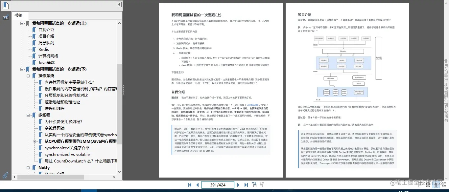Open the synchronized关键字介绍 bookmark
This screenshot has width=449, height=192.
coord(67,148)
